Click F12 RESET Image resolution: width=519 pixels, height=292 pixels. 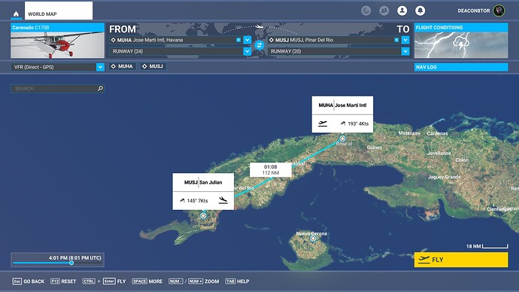pos(63,281)
